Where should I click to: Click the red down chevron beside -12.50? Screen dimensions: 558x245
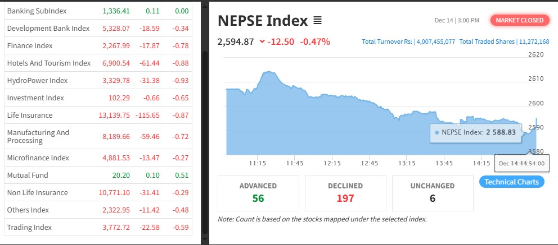coord(262,41)
